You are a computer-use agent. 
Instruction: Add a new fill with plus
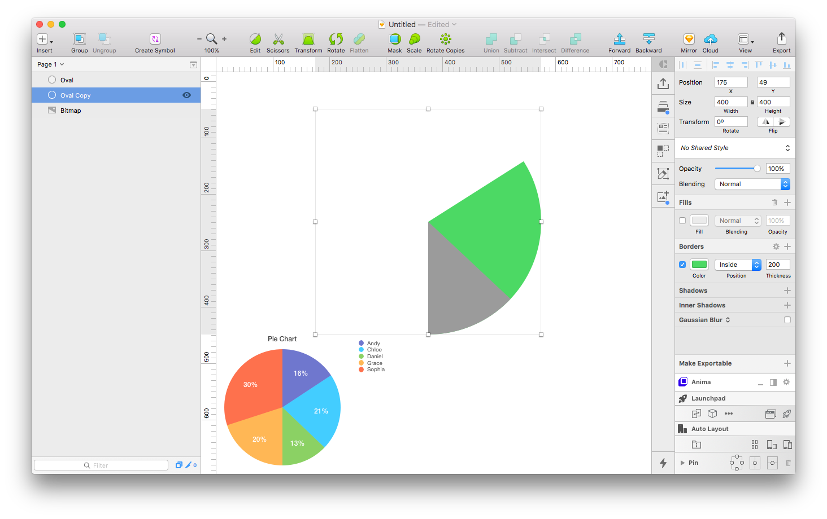point(787,203)
